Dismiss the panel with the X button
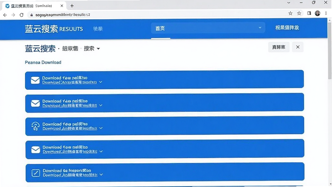The image size is (332, 187). click(x=298, y=47)
